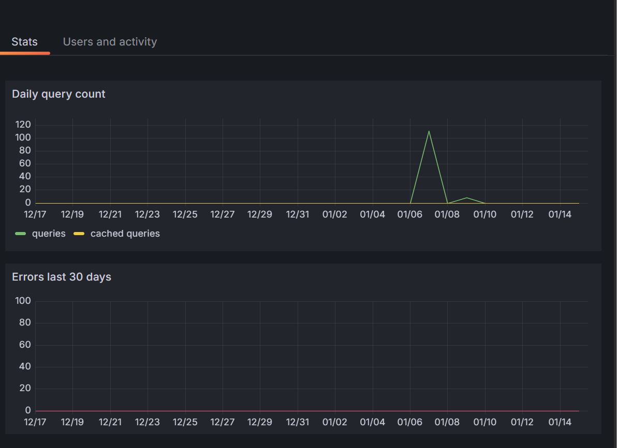
Task: Hide the queries series via its legend
Action: point(49,234)
